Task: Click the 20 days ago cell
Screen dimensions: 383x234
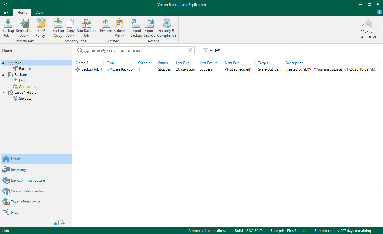Action: (x=186, y=69)
